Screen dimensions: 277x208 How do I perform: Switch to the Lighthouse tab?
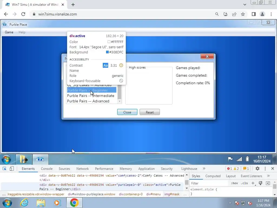point(189,169)
